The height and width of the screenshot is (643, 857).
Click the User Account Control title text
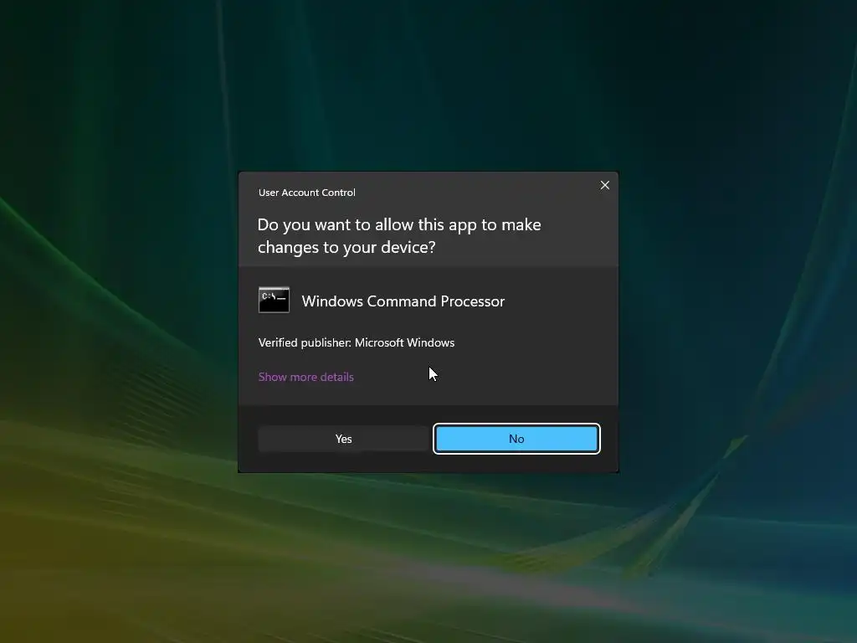tap(306, 193)
